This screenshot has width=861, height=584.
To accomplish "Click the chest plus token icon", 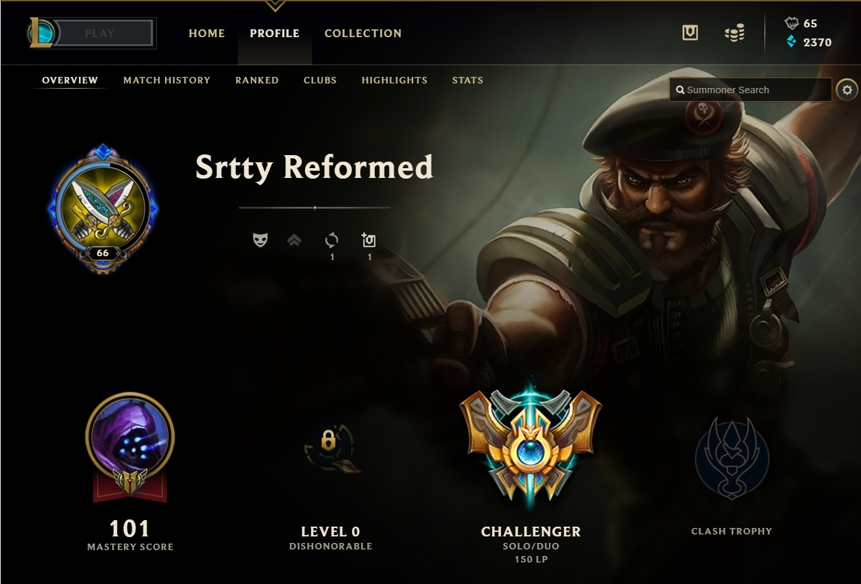I will 369,240.
